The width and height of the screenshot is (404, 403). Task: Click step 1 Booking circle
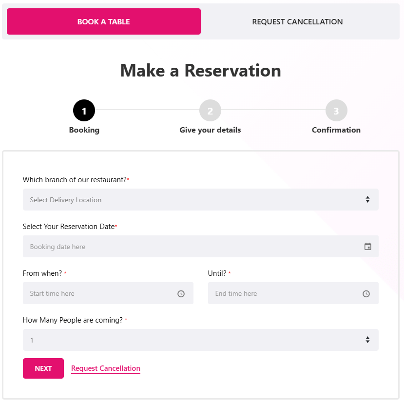point(84,111)
